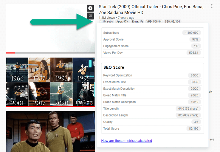Select Broad Match Description value 10/10

pyautogui.click(x=194, y=102)
